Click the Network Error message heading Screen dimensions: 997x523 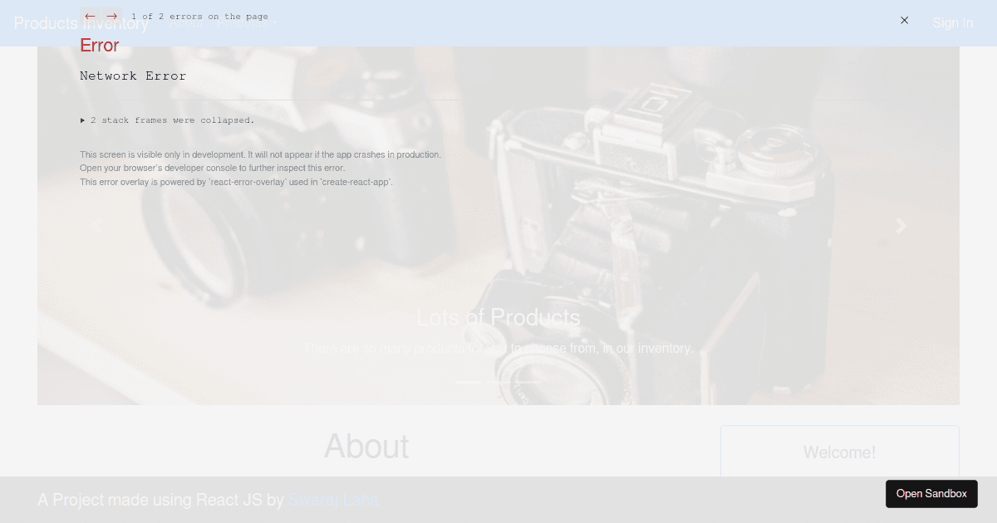pos(133,76)
